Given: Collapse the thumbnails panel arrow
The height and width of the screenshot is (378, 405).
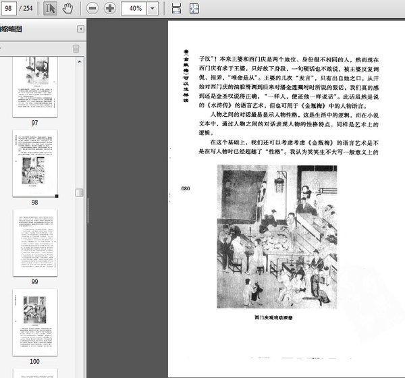Looking at the screenshot, I should pyautogui.click(x=81, y=29).
